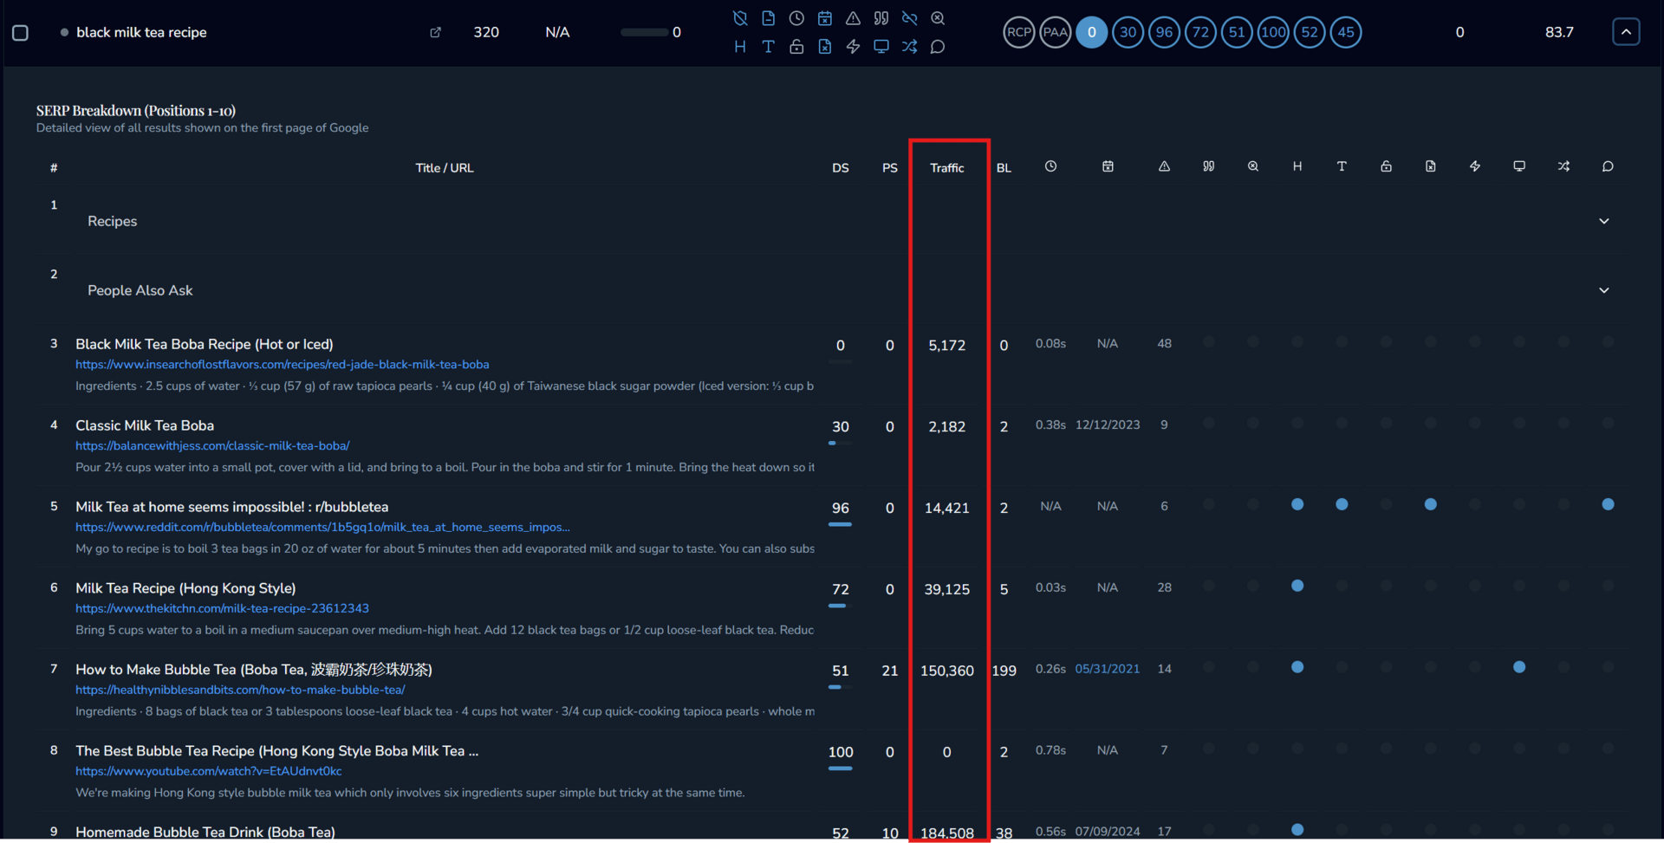Screen dimensions: 1664x843
Task: Select the 45 score circle
Action: click(x=1346, y=33)
